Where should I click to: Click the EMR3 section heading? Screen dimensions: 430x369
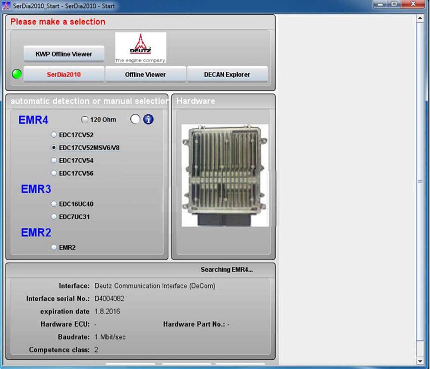(x=36, y=189)
